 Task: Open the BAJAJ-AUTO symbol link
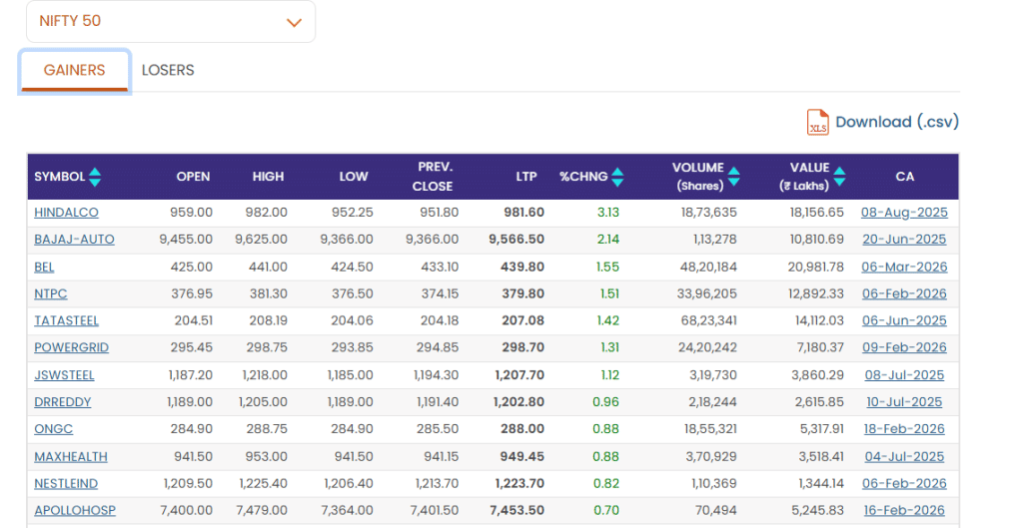pyautogui.click(x=74, y=240)
